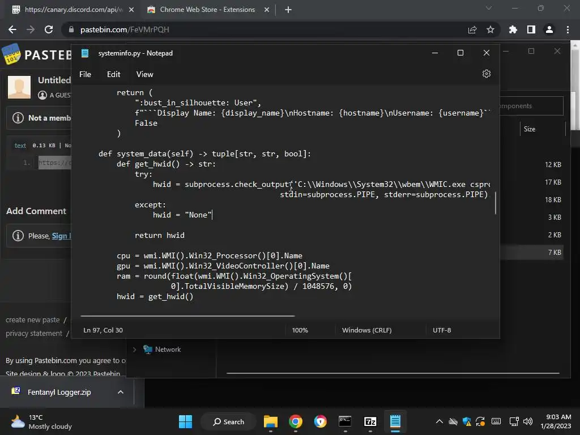Click the Notepad vertical scrollbar thumb
The image size is (580, 435).
coord(495,203)
